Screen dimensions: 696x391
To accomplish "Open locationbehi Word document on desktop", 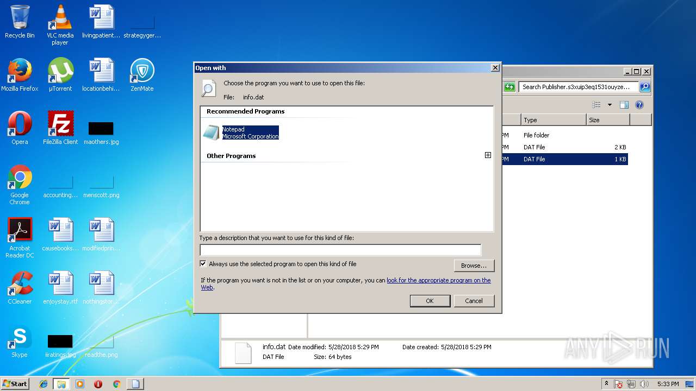I will [x=101, y=74].
